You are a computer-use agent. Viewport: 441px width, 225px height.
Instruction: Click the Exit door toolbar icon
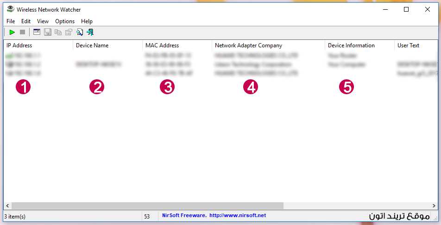point(90,32)
